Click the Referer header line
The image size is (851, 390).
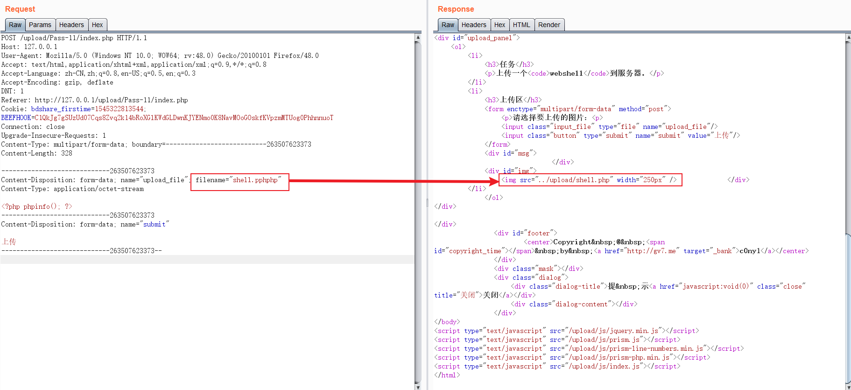click(95, 100)
